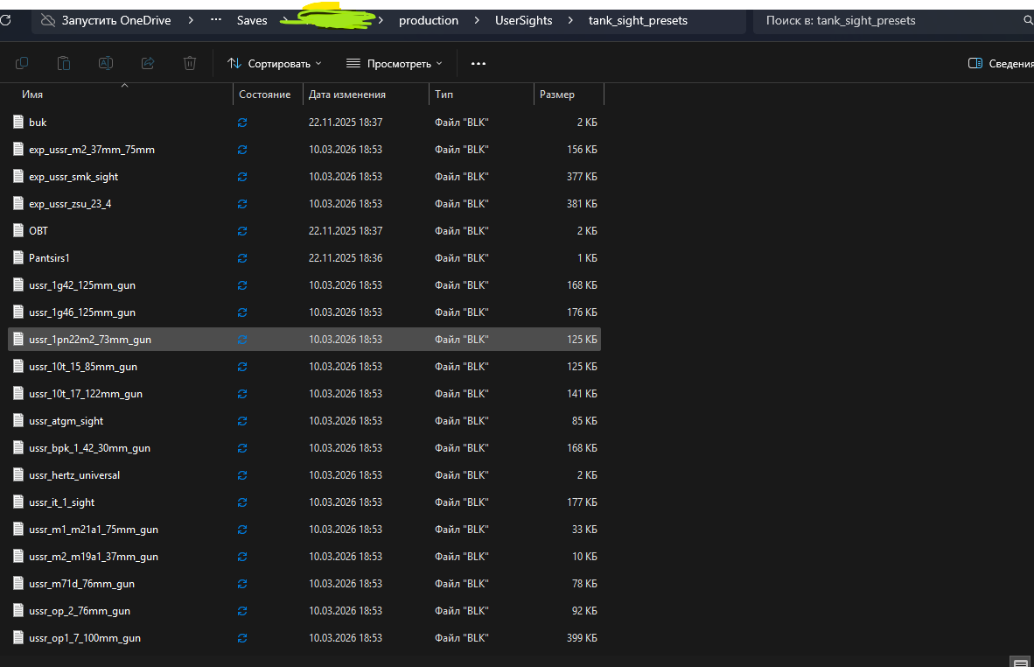
Task: Click the Delete trash bin icon
Action: tap(190, 63)
